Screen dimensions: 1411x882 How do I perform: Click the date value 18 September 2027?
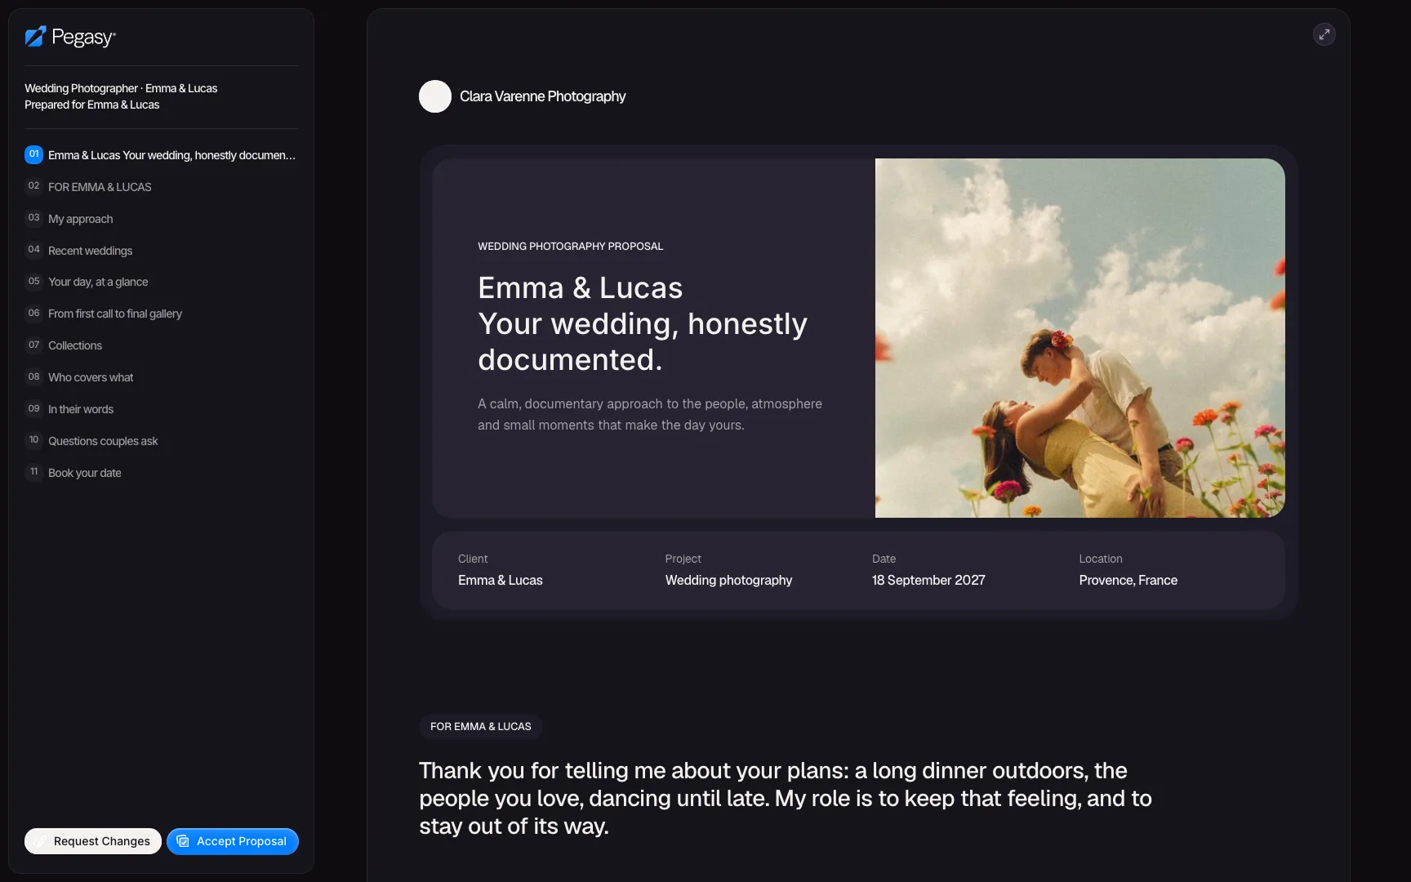coord(928,581)
